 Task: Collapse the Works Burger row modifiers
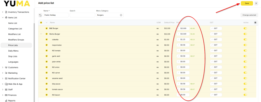(41, 34)
